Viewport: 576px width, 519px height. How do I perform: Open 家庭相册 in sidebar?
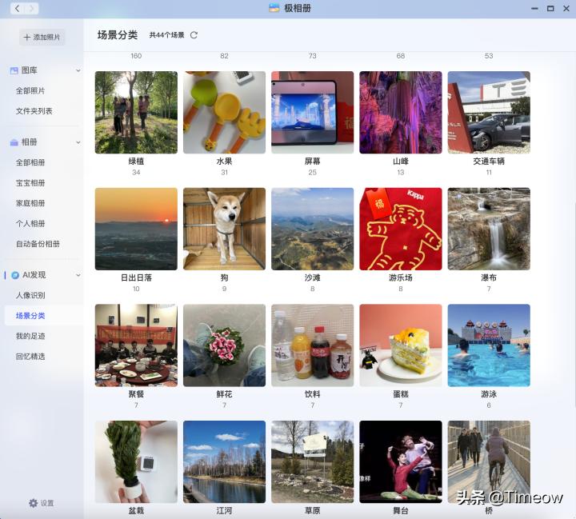[x=30, y=203]
